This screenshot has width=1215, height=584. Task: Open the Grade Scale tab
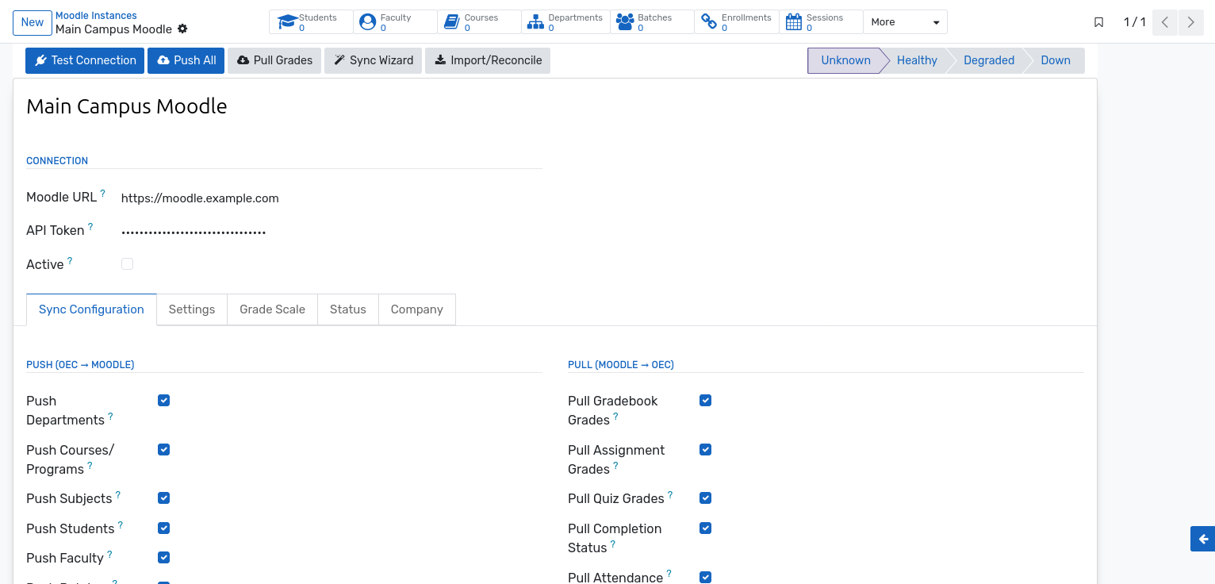point(272,309)
